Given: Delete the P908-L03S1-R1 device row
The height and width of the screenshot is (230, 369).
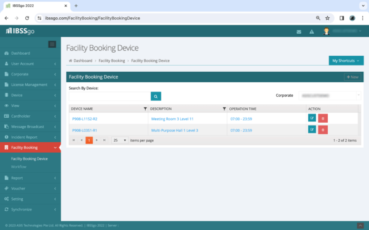Looking at the screenshot, I should click(x=323, y=130).
